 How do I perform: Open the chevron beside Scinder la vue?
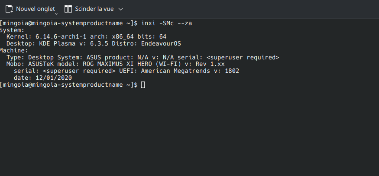[x=120, y=9]
